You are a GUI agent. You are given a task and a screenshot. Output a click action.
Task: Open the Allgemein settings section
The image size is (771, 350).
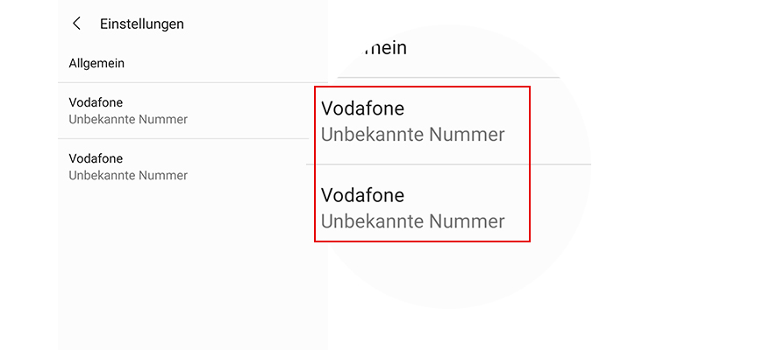[x=96, y=63]
